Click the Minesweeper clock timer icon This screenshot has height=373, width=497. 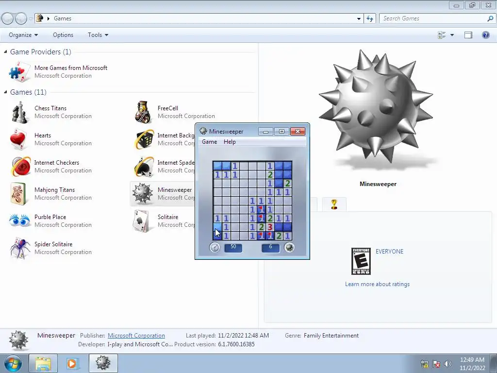215,247
